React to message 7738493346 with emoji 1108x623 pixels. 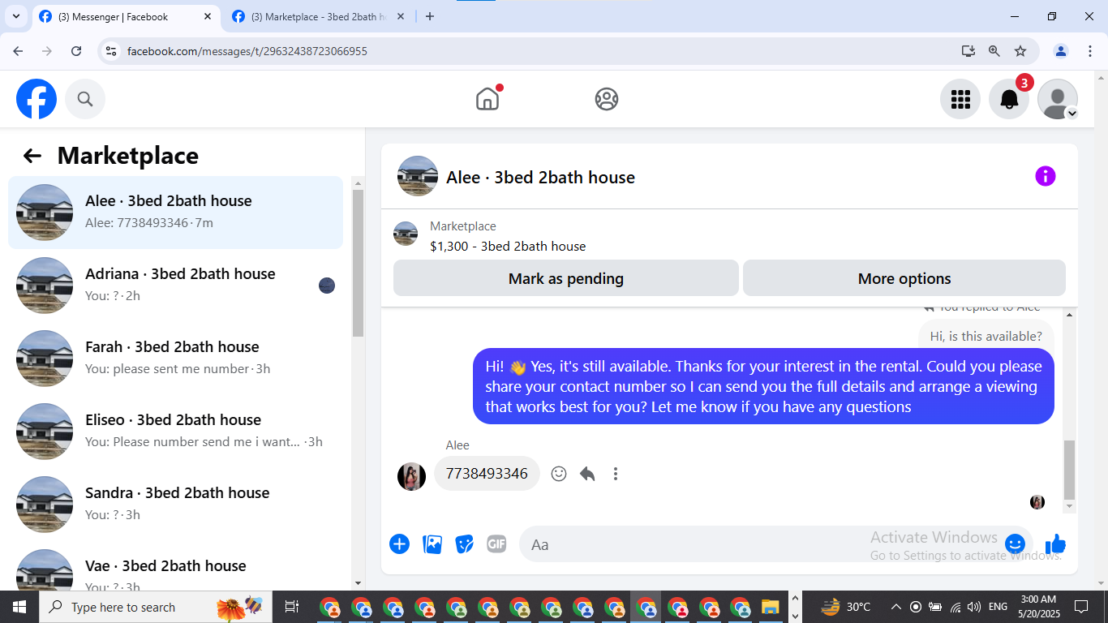tap(559, 474)
